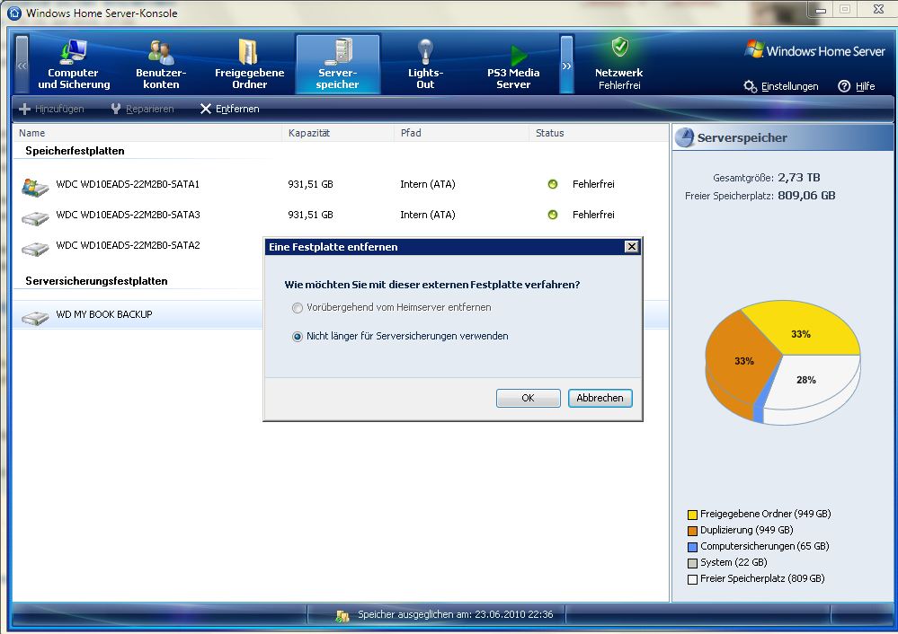Click Speicher ausgeglichen status bar text
Screen dimensions: 898x634
coord(456,614)
